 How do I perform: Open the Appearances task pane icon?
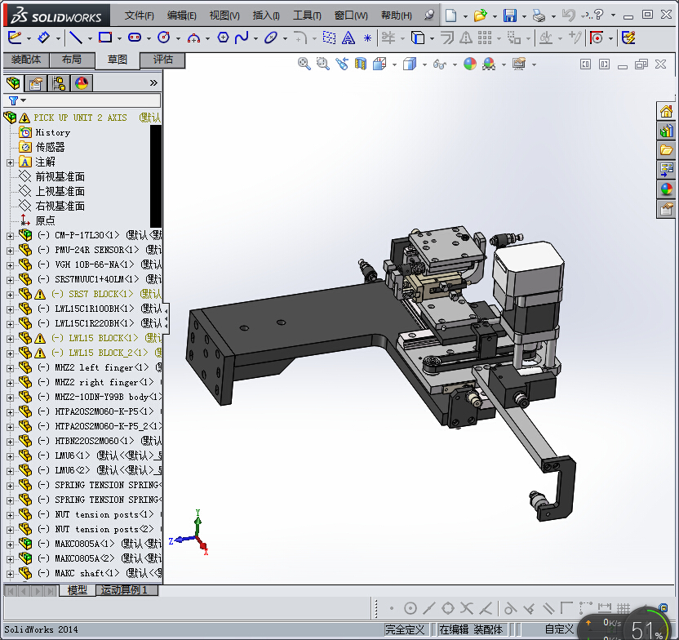click(667, 189)
